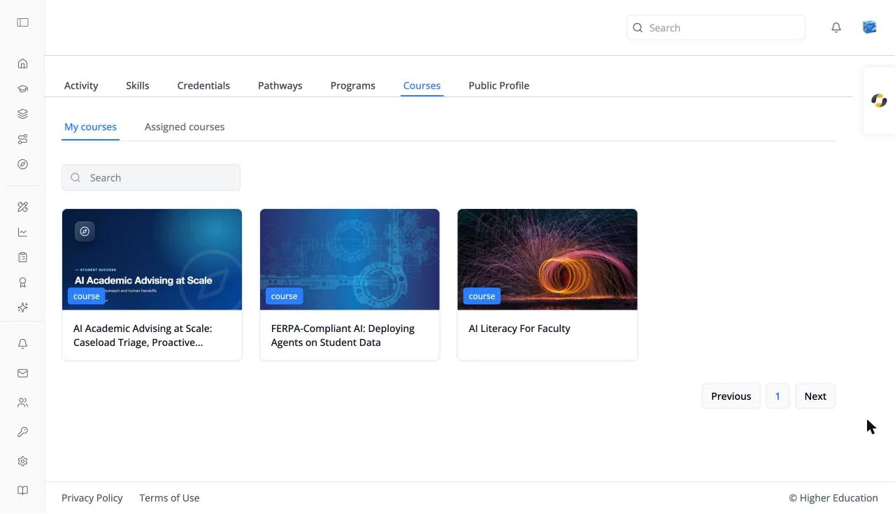Switch to the Skills tab

click(138, 85)
